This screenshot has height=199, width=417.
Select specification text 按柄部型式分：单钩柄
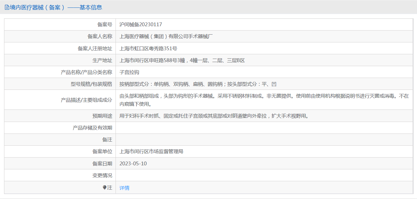pyautogui.click(x=144, y=84)
